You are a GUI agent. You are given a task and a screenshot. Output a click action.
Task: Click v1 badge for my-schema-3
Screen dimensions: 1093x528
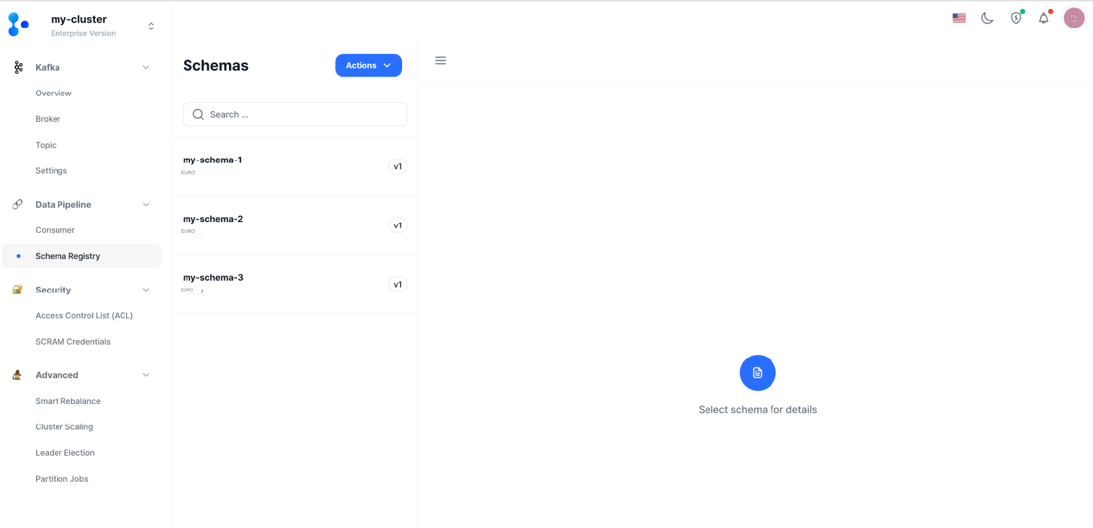[x=398, y=285]
